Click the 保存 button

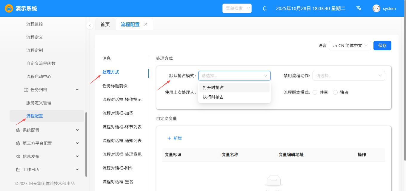click(x=382, y=46)
